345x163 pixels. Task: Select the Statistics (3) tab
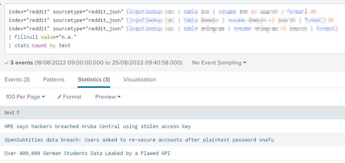pos(94,79)
